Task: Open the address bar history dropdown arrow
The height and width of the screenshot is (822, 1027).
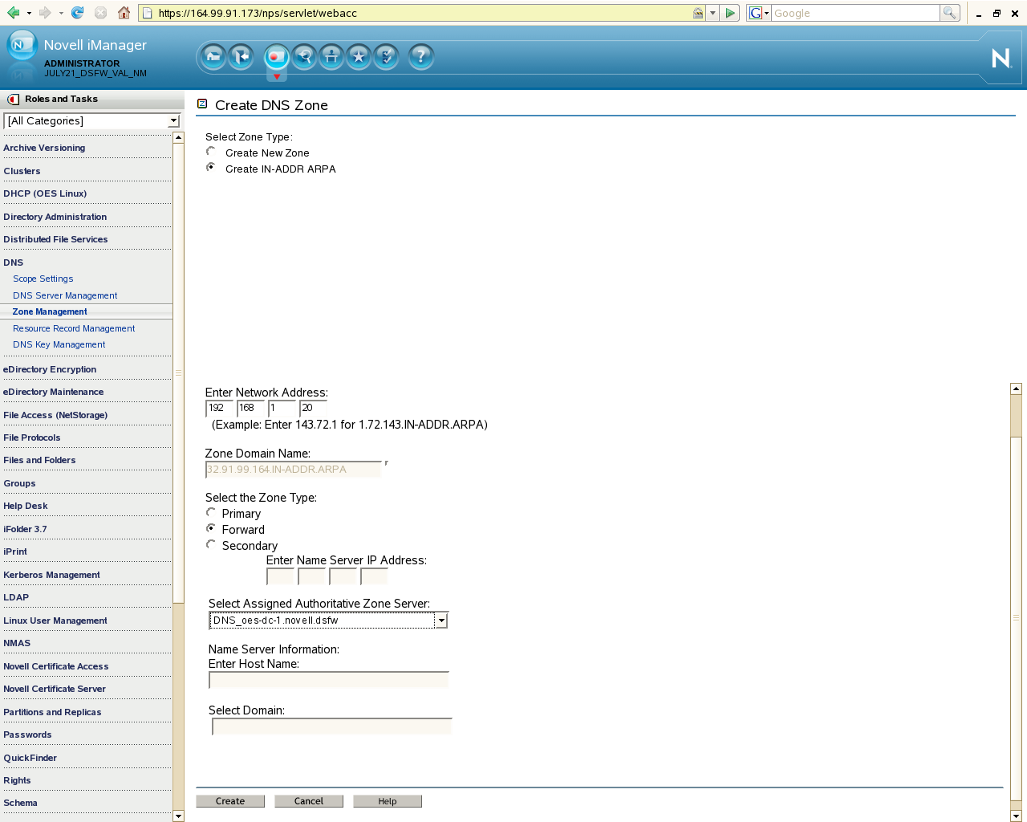Action: coord(712,13)
